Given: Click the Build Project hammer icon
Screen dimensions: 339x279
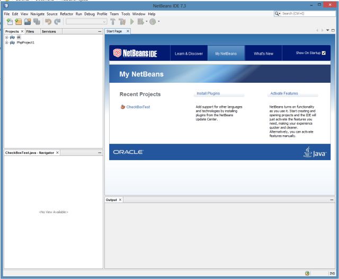Looking at the screenshot, I should pyautogui.click(x=113, y=22).
